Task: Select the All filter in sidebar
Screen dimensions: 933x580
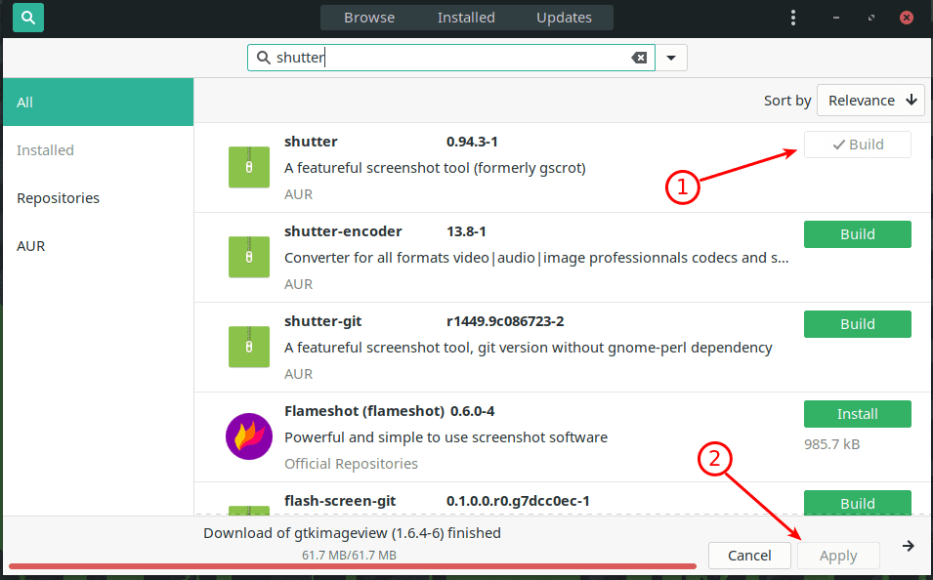Action: 98,102
